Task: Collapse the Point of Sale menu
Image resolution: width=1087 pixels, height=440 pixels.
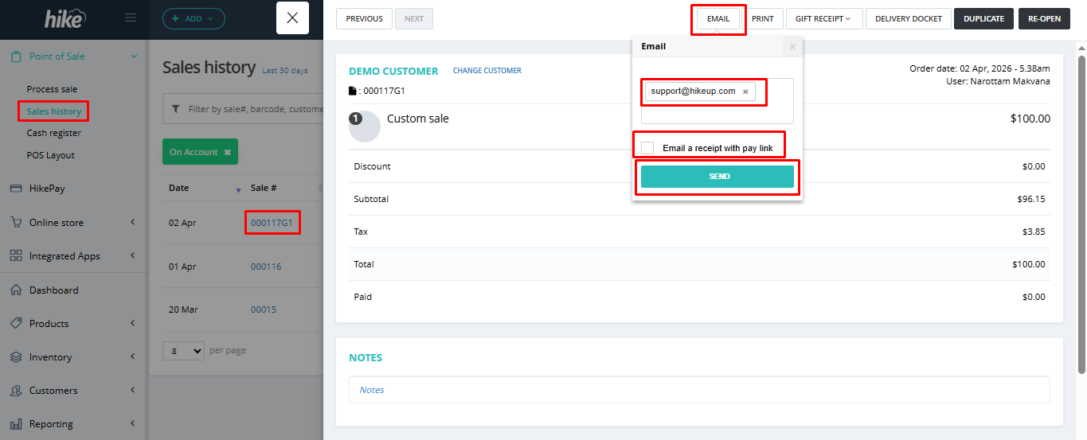Action: click(134, 56)
